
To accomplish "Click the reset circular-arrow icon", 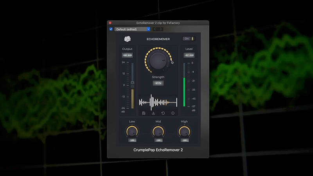I will pos(163,113).
